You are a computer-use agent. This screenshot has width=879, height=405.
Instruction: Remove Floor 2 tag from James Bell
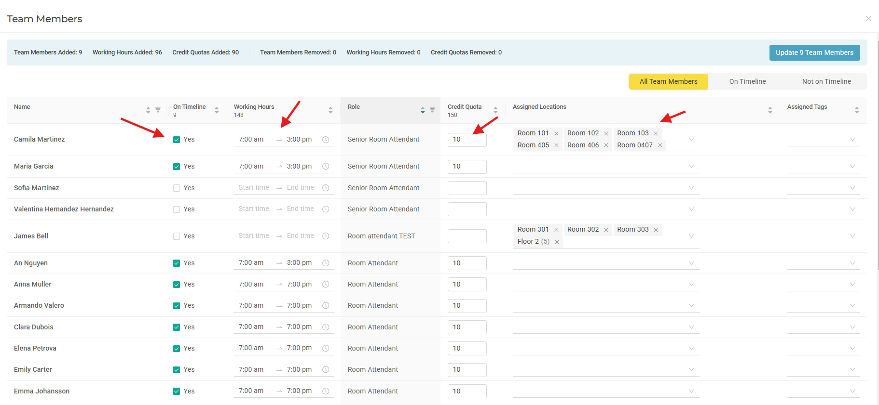[557, 242]
